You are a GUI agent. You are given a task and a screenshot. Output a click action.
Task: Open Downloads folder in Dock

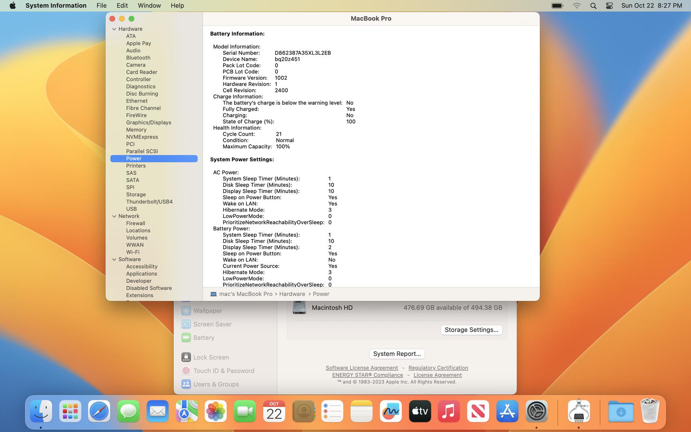click(621, 411)
